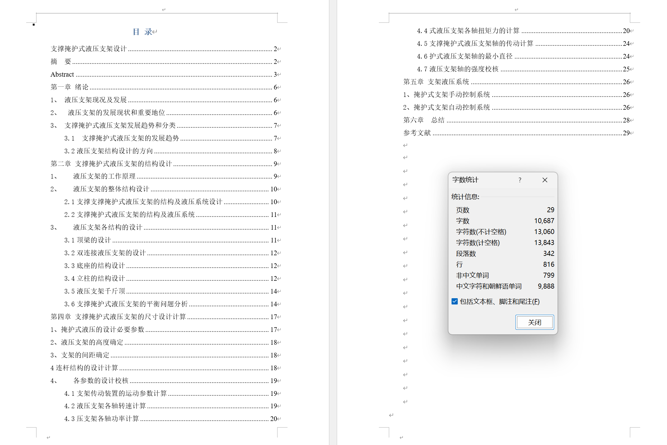Close the 字数统计 dialog with the X

pyautogui.click(x=544, y=180)
